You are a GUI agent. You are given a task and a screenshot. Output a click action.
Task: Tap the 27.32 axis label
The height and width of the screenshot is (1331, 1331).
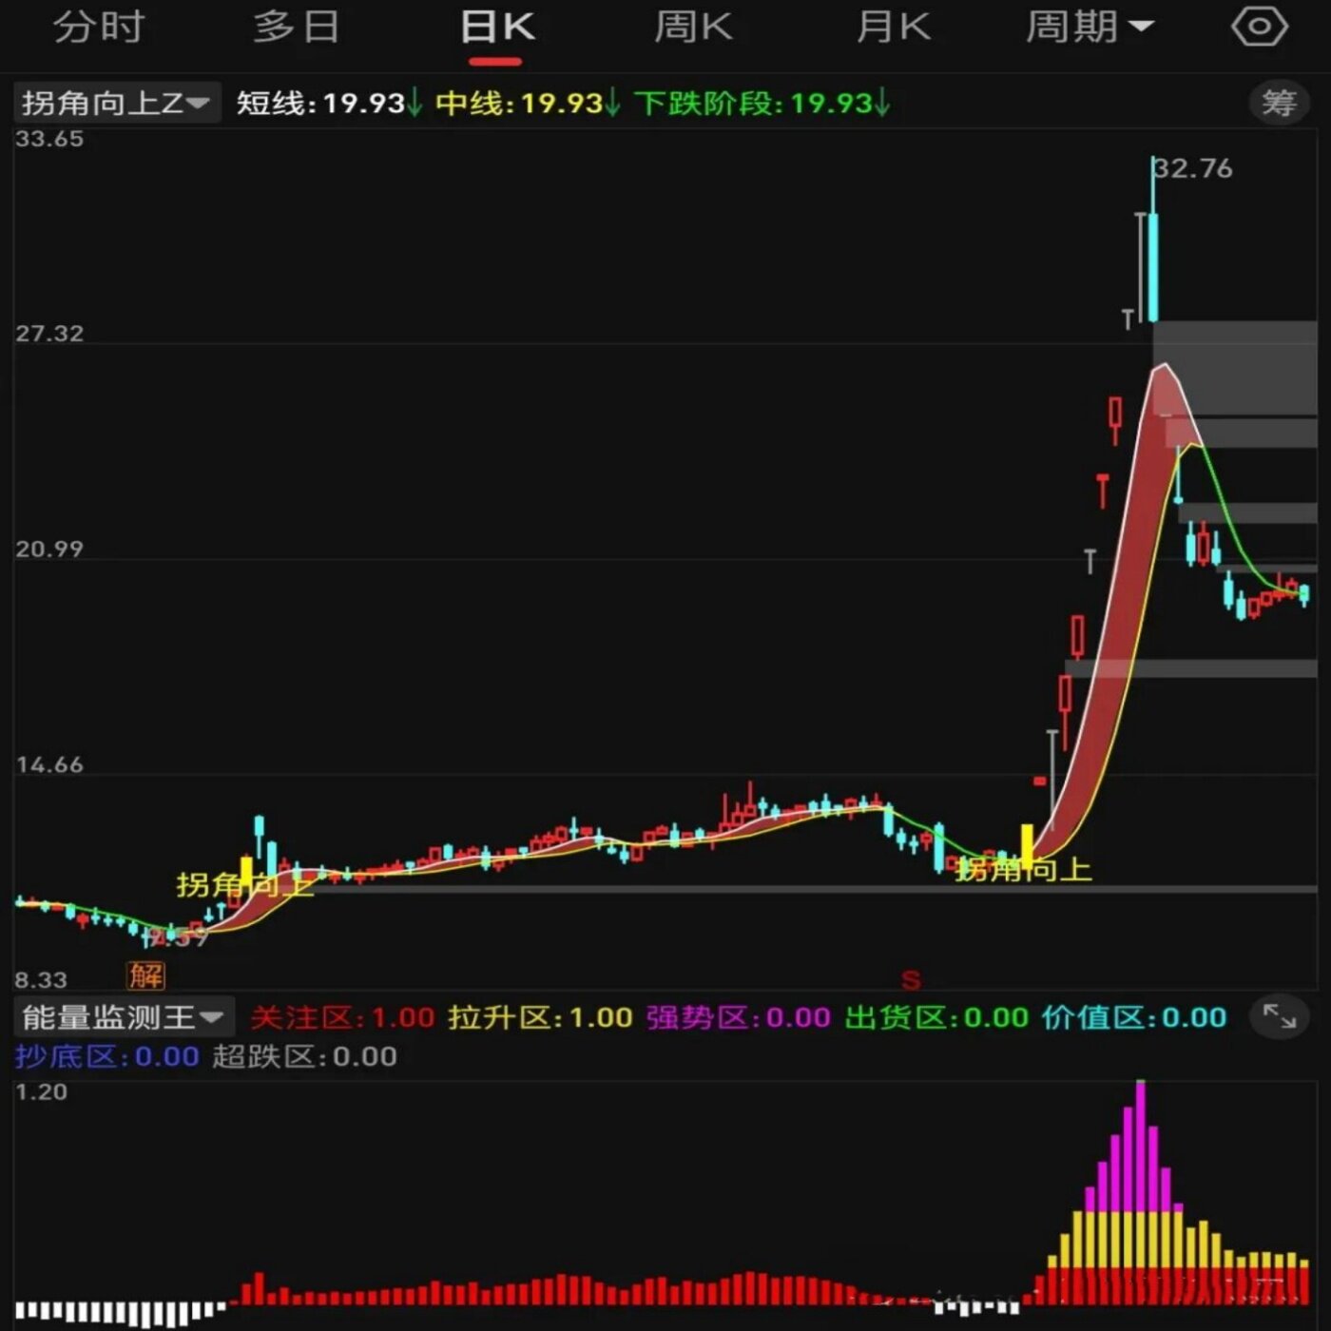(49, 334)
